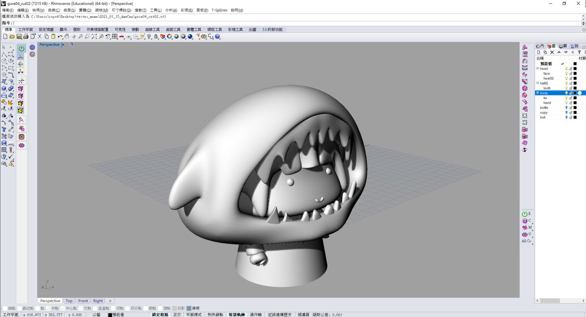The width and height of the screenshot is (586, 317).
Task: Select the arrow pointer tool
Action: (x=4, y=47)
